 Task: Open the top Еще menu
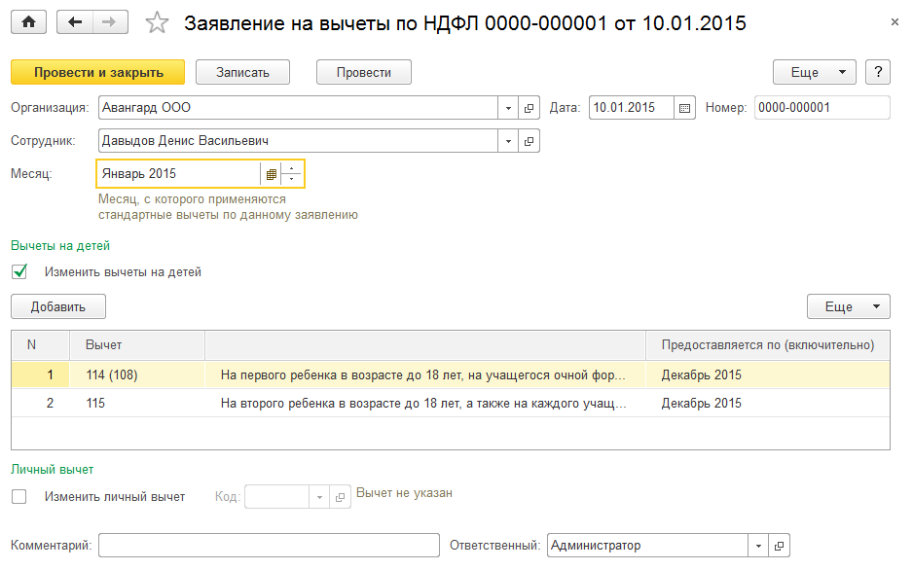814,72
